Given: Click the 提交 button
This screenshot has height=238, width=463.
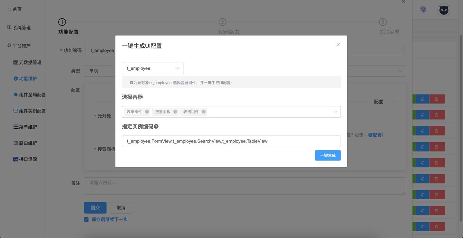Looking at the screenshot, I should coord(95,208).
